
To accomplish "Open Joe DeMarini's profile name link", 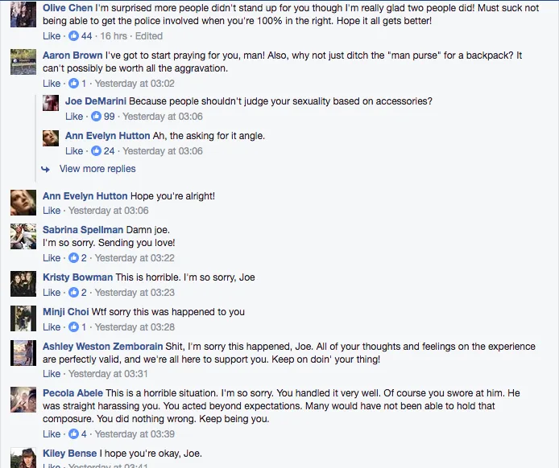I will [95, 101].
